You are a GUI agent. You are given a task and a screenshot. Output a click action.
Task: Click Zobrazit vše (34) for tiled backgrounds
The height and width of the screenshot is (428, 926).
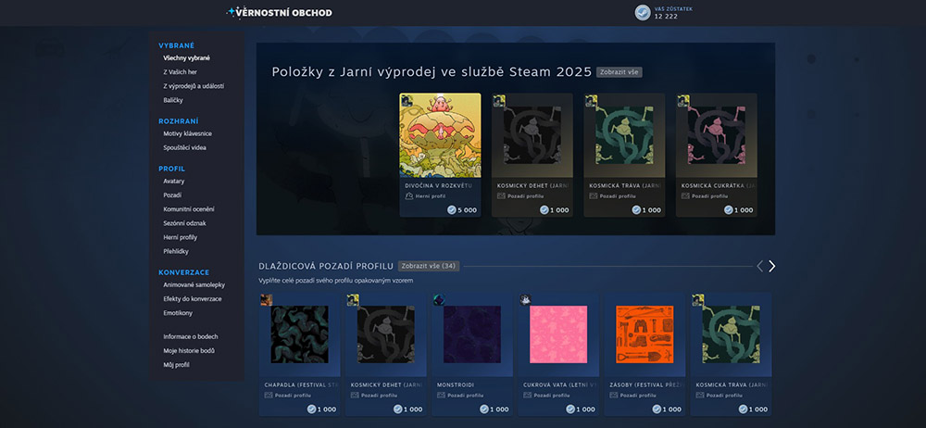coord(428,266)
